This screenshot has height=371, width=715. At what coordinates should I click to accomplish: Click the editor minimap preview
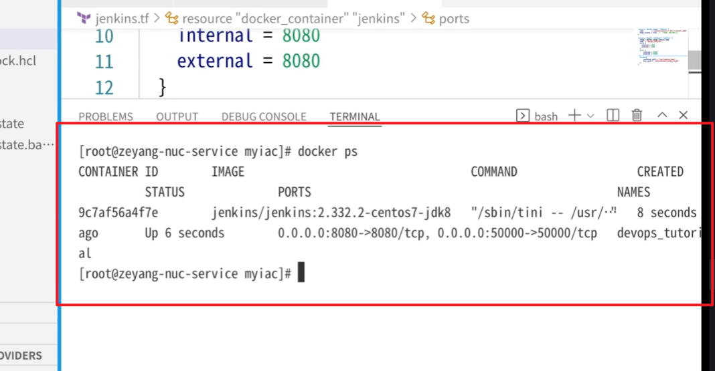click(x=662, y=47)
